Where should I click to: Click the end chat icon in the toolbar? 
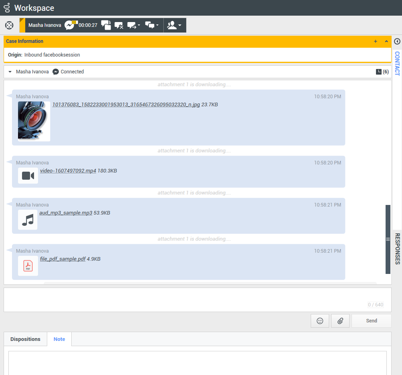coord(119,25)
